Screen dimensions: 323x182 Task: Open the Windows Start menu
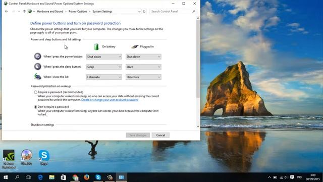(x=6, y=177)
